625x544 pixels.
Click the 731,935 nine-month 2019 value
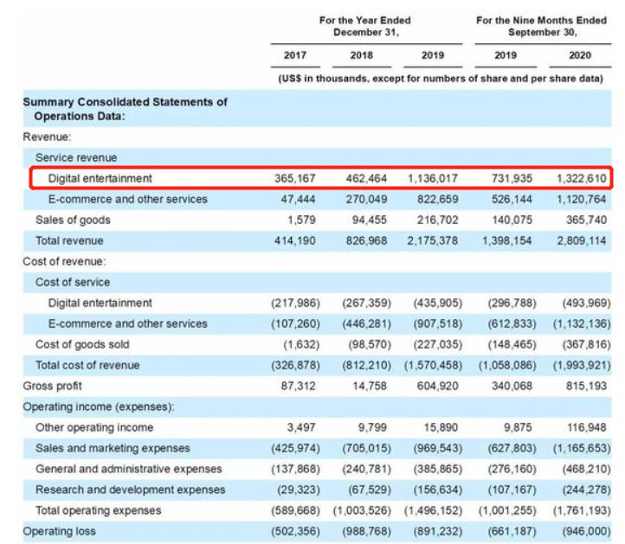click(512, 178)
